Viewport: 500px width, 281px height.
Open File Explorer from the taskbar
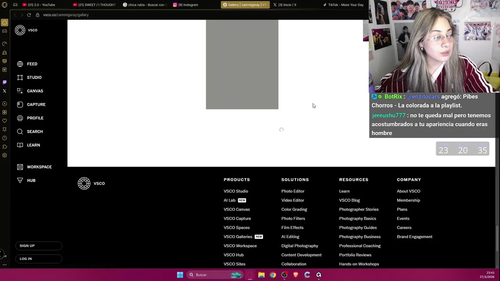(x=261, y=275)
